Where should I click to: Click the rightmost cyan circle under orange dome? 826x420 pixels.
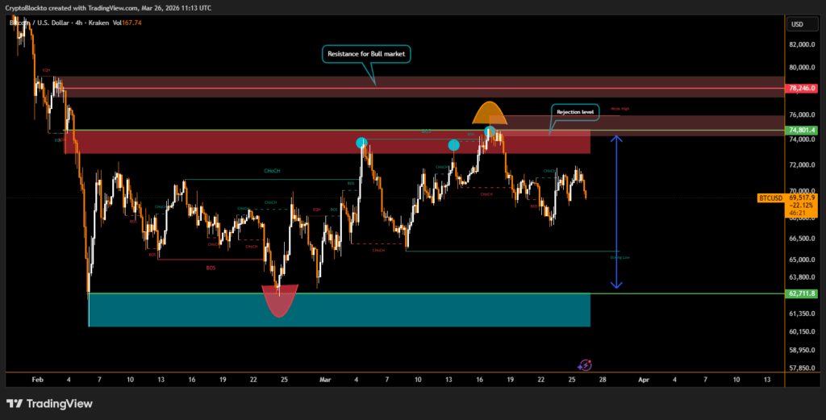[x=490, y=131]
